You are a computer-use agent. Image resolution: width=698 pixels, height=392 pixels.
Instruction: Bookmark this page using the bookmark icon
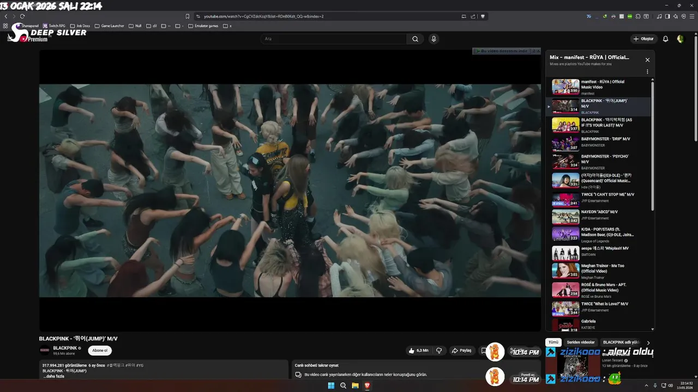click(x=188, y=16)
